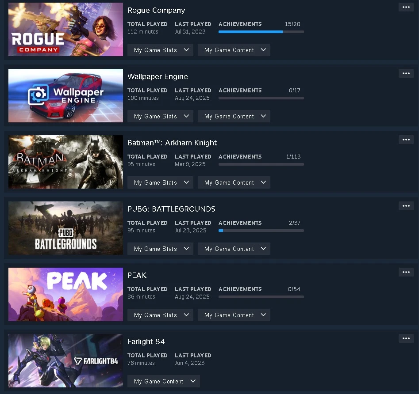The width and height of the screenshot is (419, 394).
Task: Expand My Game Content for PUBG: BATTLEGROUNDS
Action: pyautogui.click(x=234, y=249)
